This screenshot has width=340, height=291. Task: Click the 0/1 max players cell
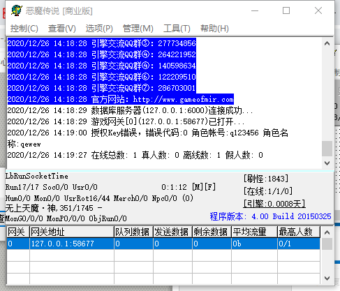pos(299,244)
